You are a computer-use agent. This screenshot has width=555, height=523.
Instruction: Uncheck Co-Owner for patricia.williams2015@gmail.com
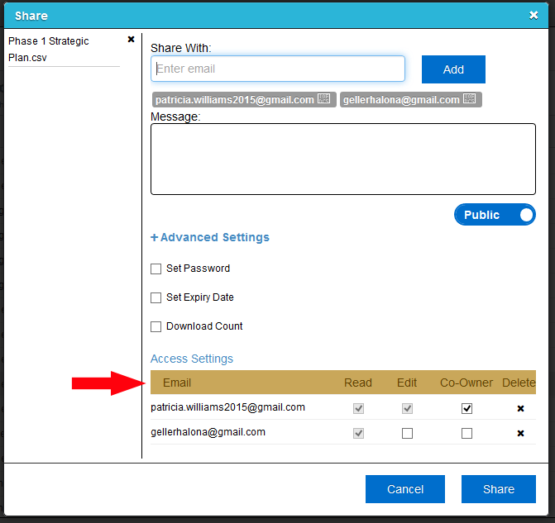[467, 408]
